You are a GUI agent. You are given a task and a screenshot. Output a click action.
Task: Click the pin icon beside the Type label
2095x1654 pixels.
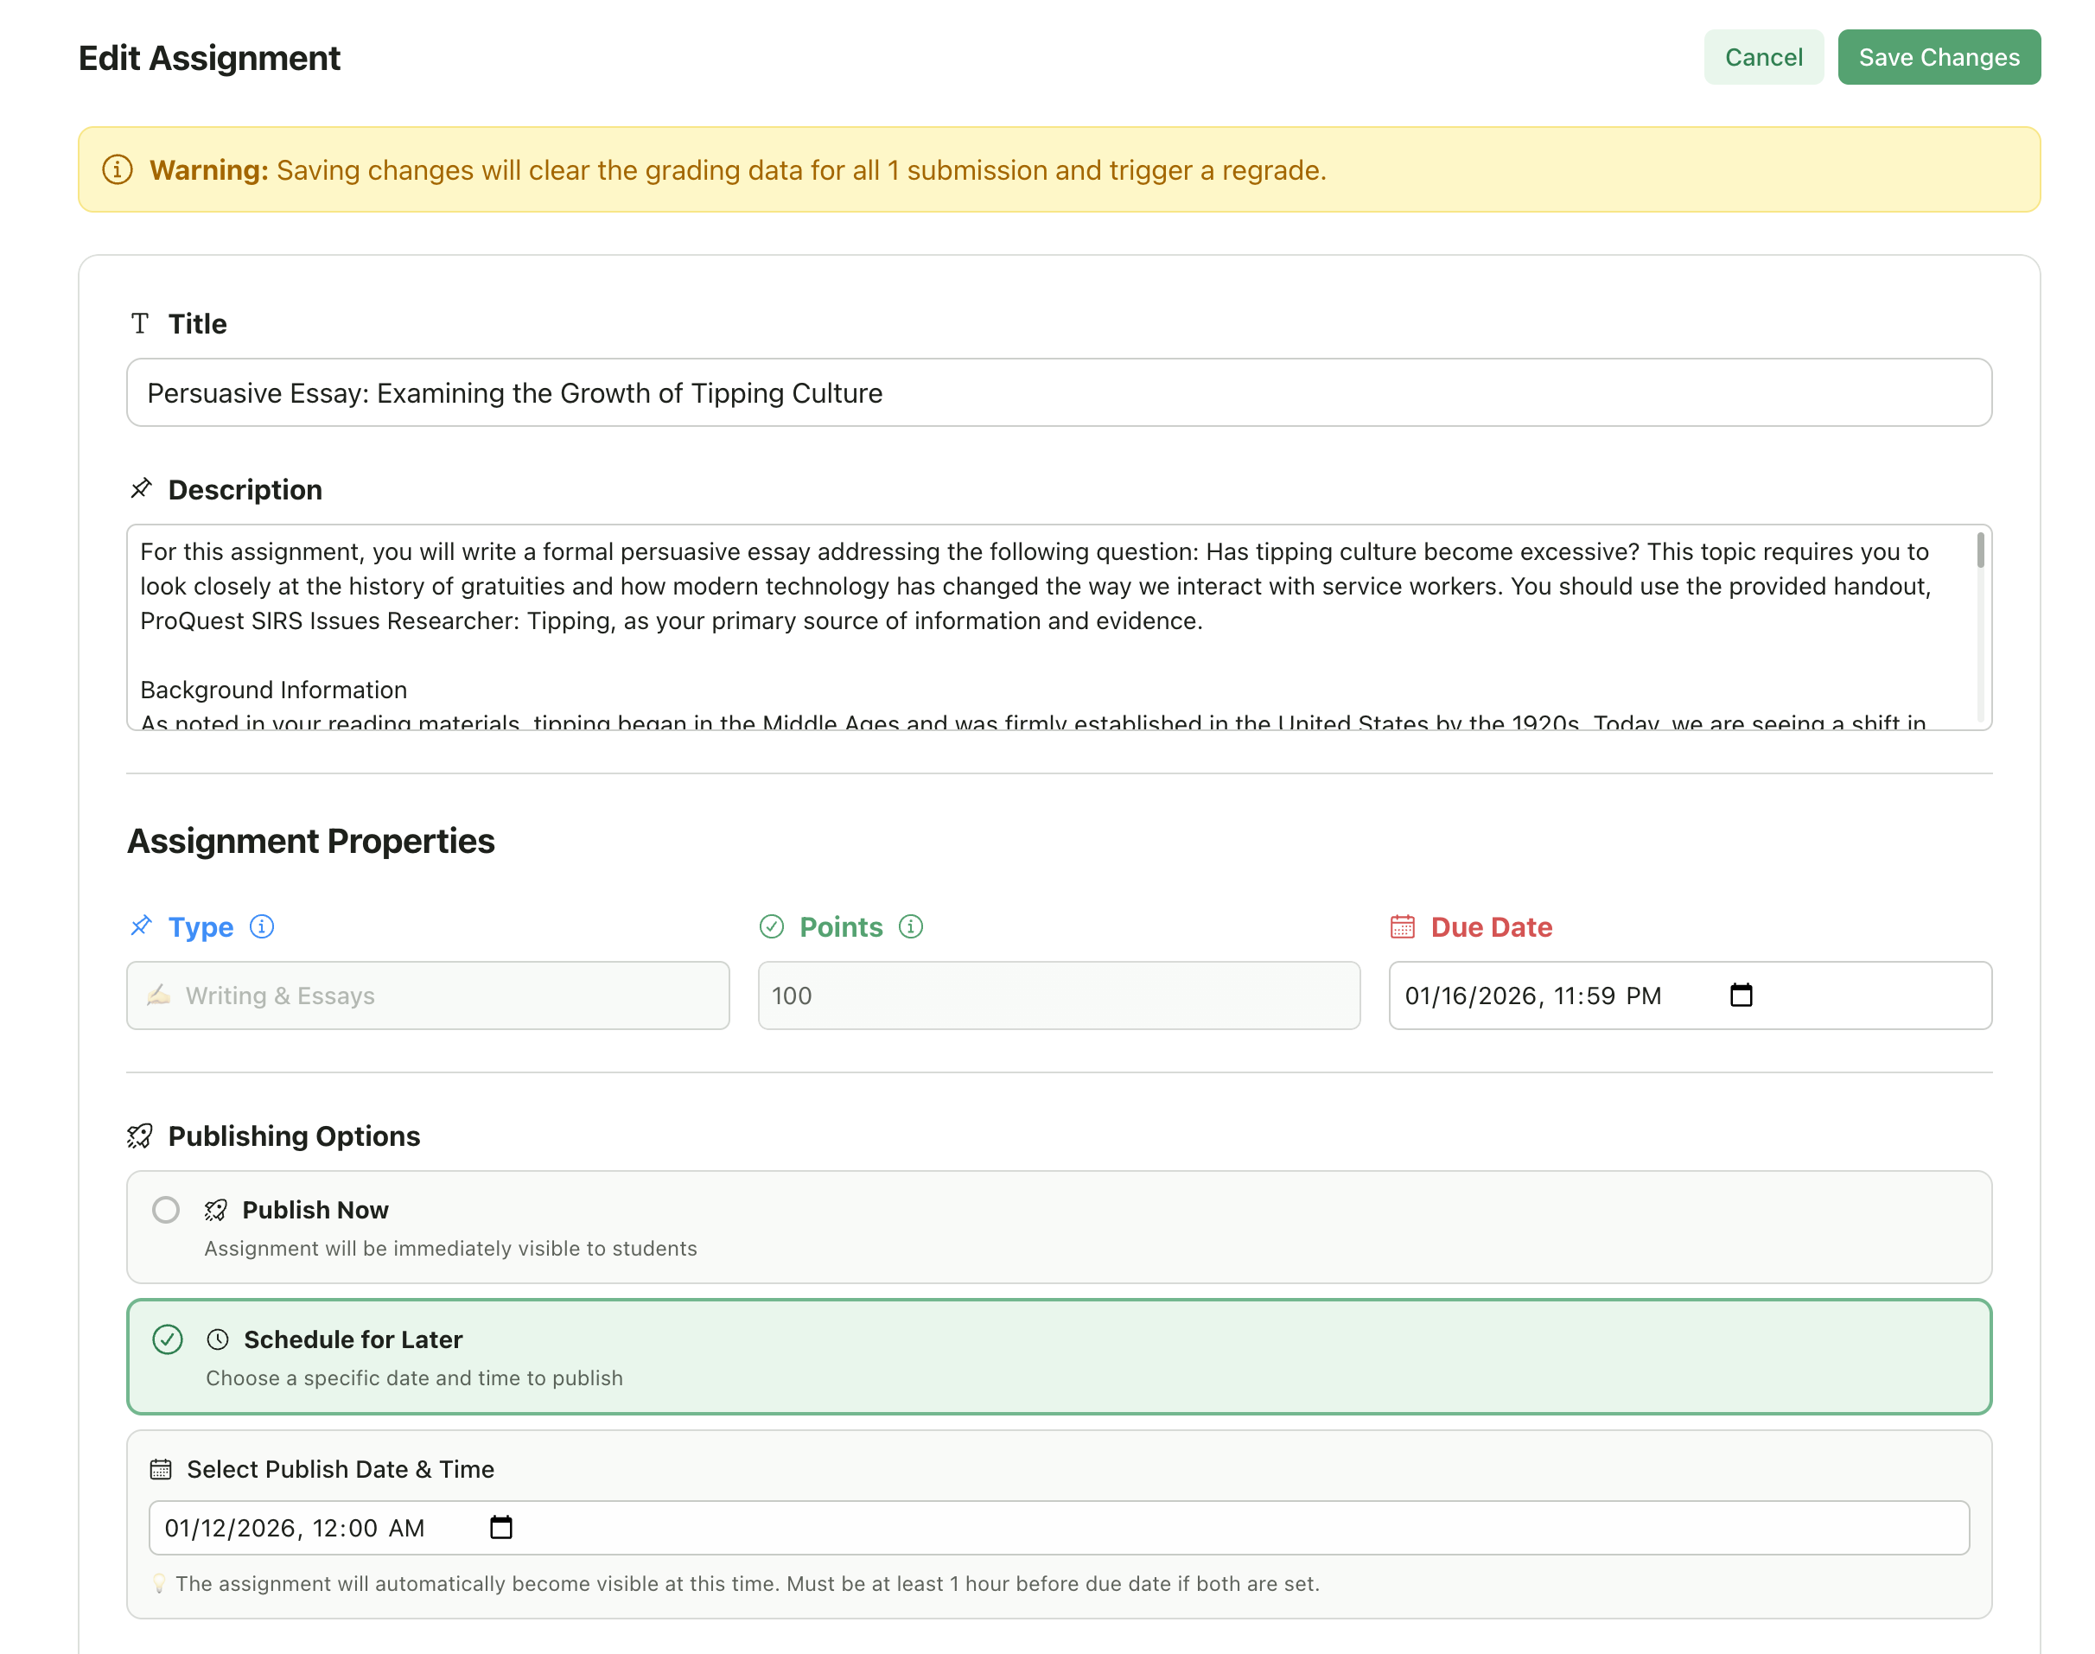[142, 926]
